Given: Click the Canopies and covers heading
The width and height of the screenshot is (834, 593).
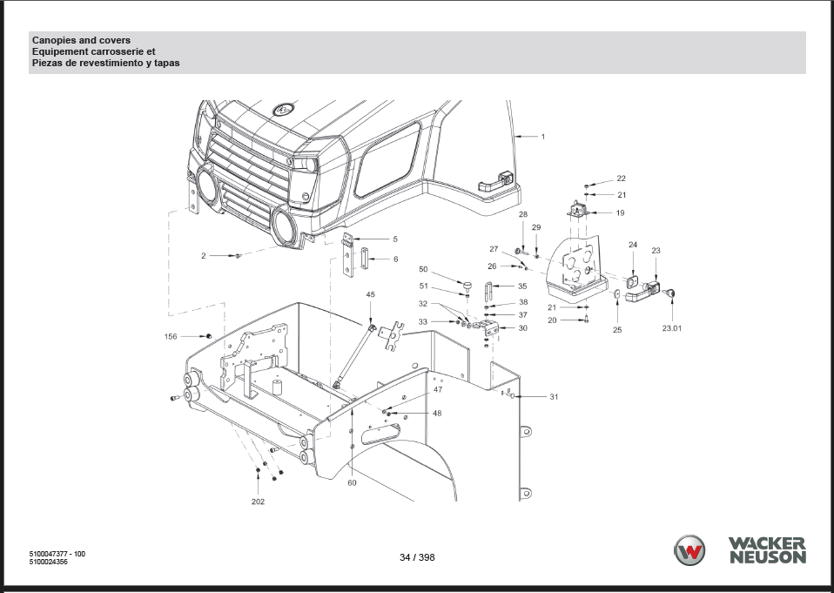Looking at the screenshot, I should pyautogui.click(x=81, y=40).
